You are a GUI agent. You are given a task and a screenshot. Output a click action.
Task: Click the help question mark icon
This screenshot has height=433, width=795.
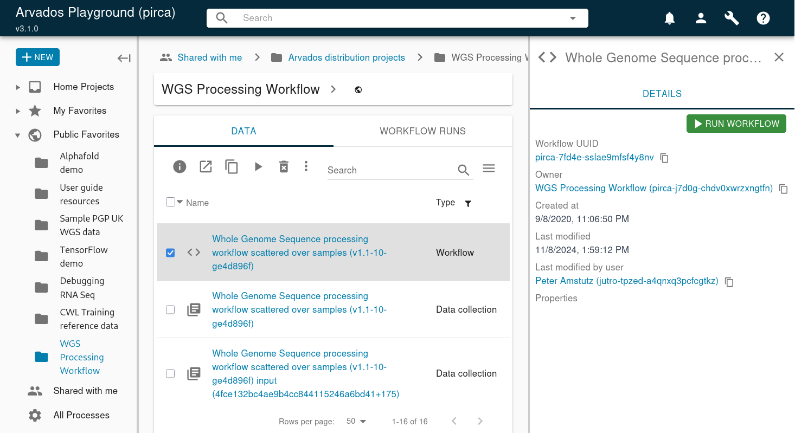(763, 18)
